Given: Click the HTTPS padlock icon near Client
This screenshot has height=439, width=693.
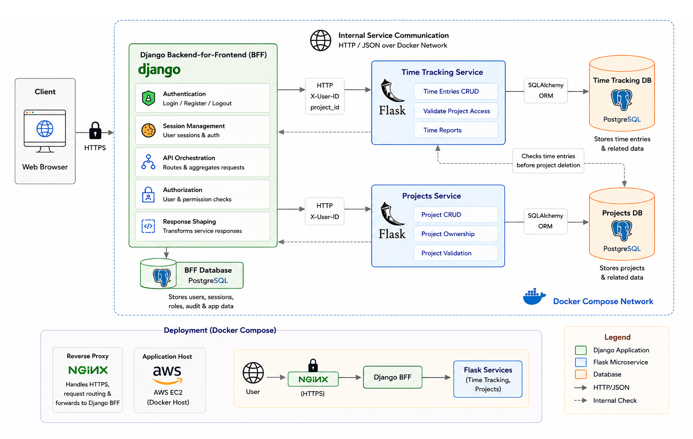Looking at the screenshot, I should tap(95, 131).
